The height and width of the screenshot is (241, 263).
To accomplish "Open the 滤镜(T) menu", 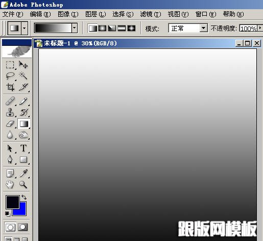I will (x=151, y=14).
